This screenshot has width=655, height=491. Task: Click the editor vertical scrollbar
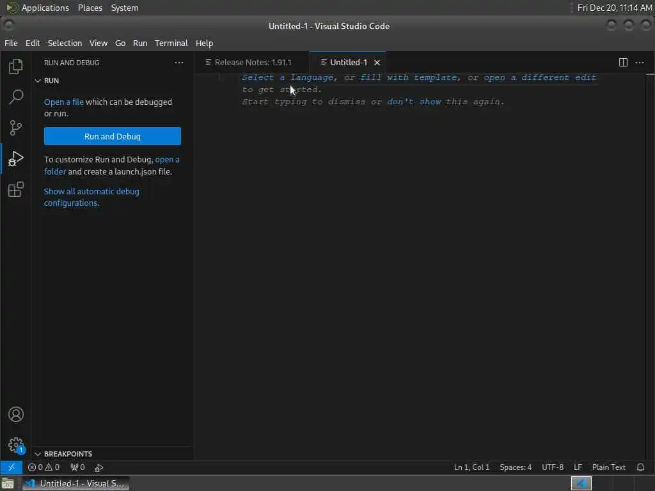click(x=650, y=267)
